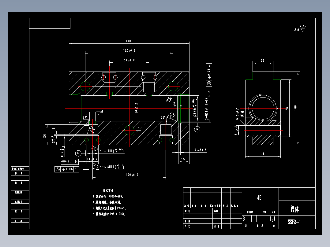Image resolution: width=330 pixels, height=247 pixels.
Task: Select the 80±0.2 vertical dimension
Action: [137, 108]
